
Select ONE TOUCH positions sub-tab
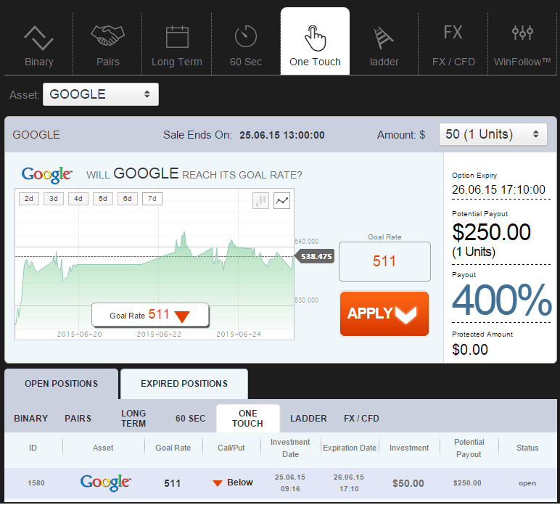pyautogui.click(x=248, y=418)
